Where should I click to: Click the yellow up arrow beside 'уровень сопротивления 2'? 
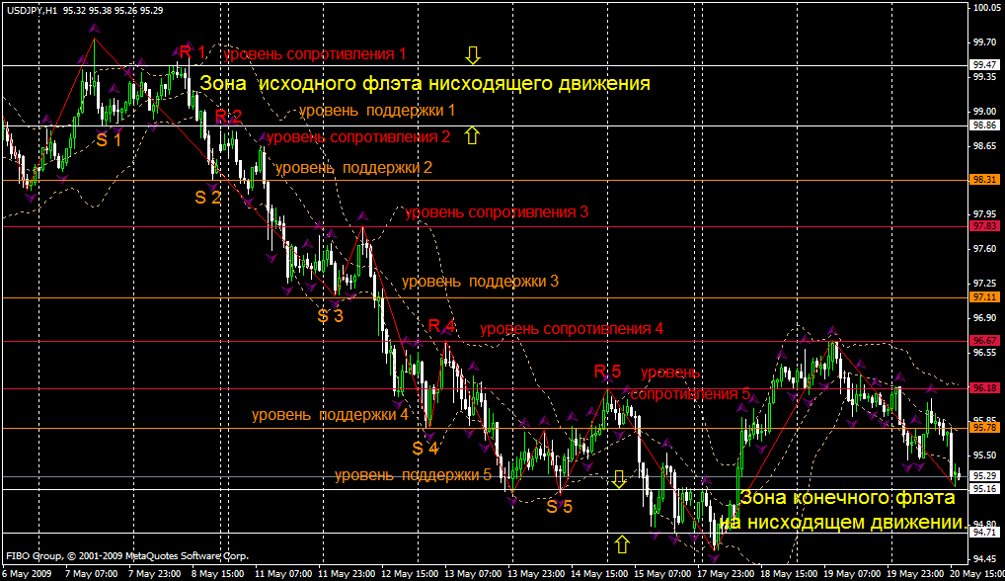tap(472, 135)
